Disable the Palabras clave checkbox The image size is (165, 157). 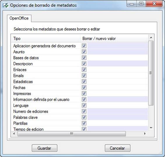click(x=84, y=117)
